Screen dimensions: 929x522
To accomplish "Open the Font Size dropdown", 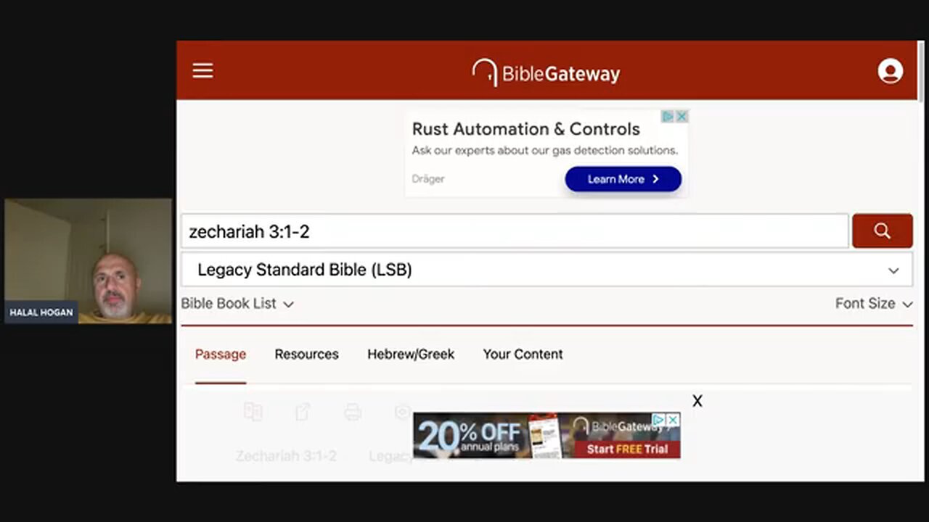I will [x=873, y=304].
